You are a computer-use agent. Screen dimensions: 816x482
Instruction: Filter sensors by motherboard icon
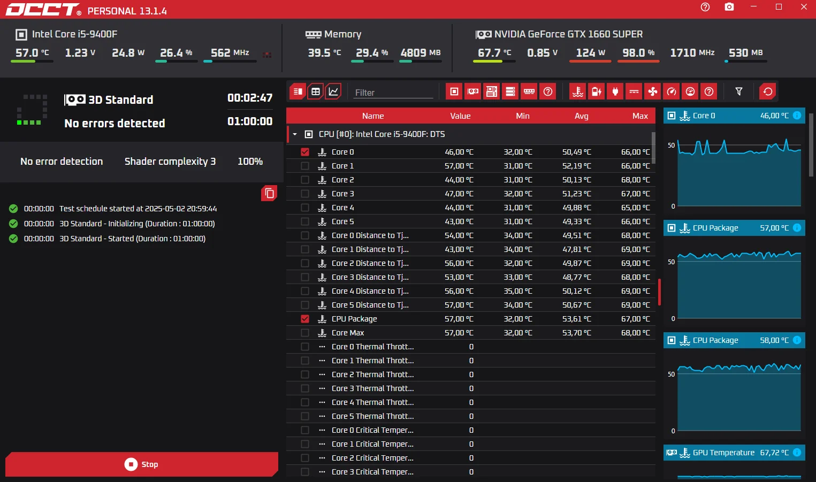click(x=492, y=91)
